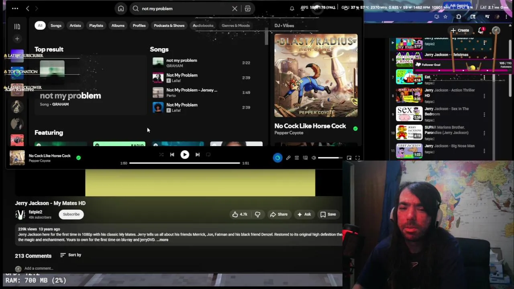Open Sort by dropdown for comments

[71, 255]
